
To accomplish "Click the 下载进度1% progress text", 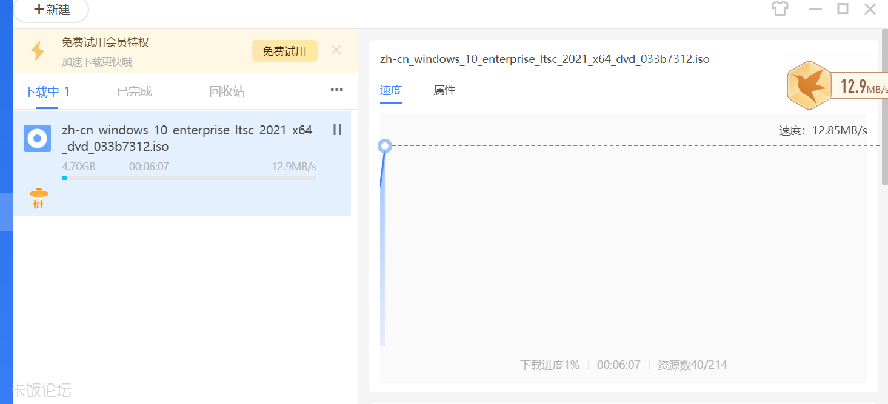I will point(550,365).
